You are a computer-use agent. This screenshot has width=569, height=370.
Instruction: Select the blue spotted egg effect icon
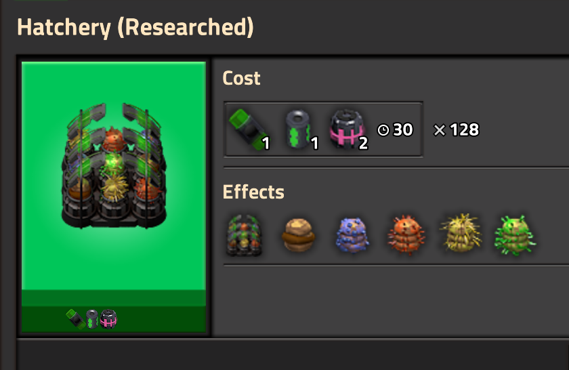click(x=352, y=235)
